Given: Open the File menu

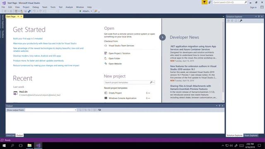Looking at the screenshot, I should [x=3, y=7].
